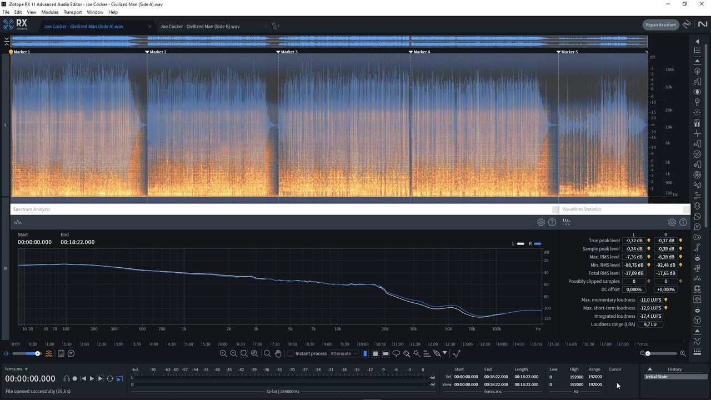Open the De-click module icon
This screenshot has height=400, width=711.
pos(697,113)
